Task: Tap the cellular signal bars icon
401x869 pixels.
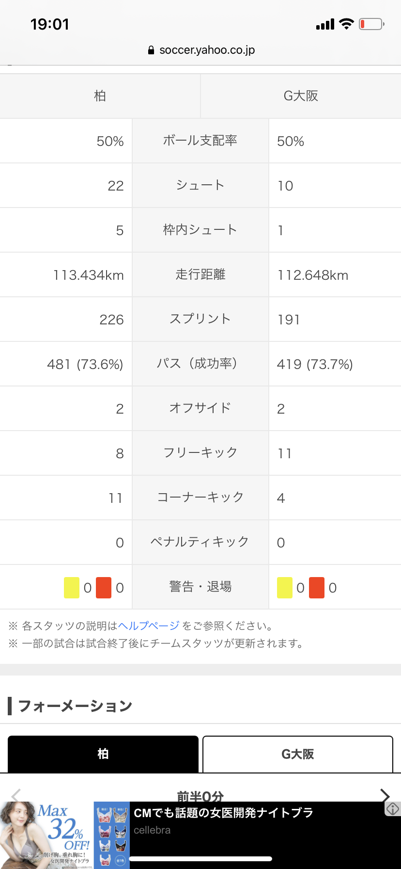Action: (325, 24)
